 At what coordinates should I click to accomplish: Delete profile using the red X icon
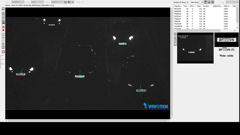click(x=73, y=2)
